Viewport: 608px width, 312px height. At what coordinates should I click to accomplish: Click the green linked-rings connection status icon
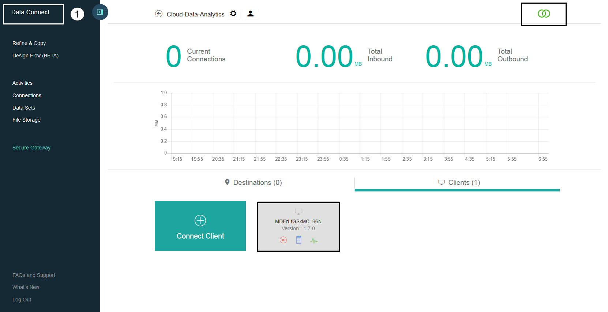(x=544, y=14)
